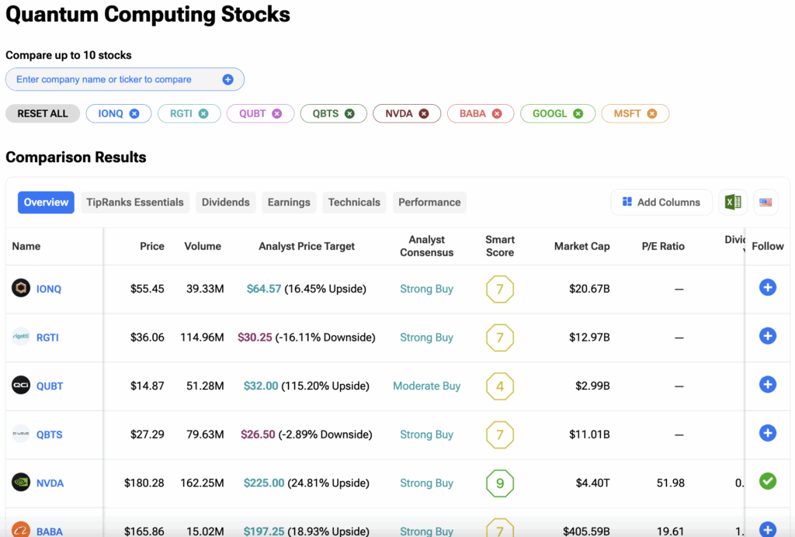Open the Add Columns selector

661,203
